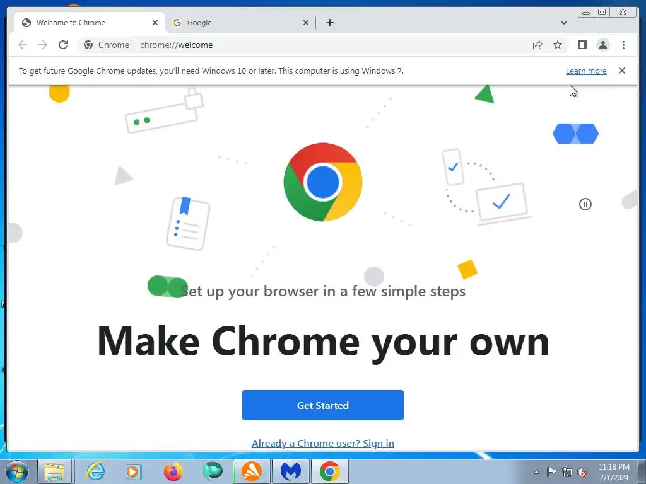Click the Windows 7 update notice text
The width and height of the screenshot is (646, 484).
pyautogui.click(x=211, y=71)
